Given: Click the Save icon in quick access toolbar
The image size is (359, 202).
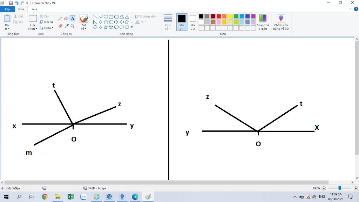Looking at the screenshot, I should tap(11, 3).
